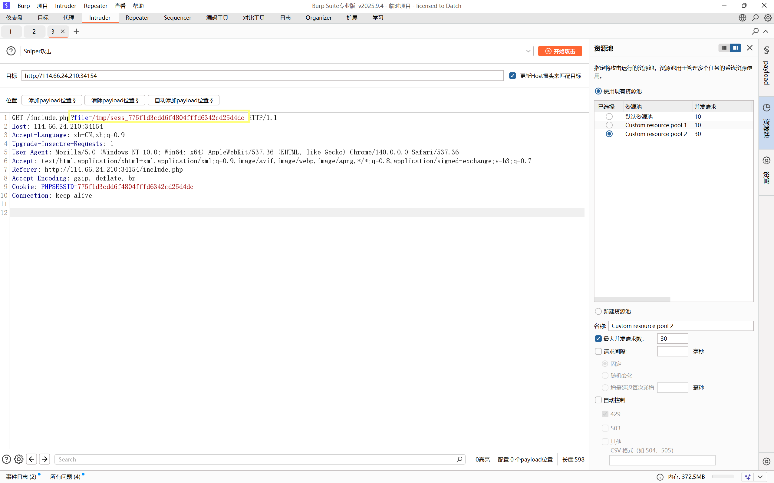
Task: Open 所有问题 (4) in status bar
Action: click(x=65, y=477)
